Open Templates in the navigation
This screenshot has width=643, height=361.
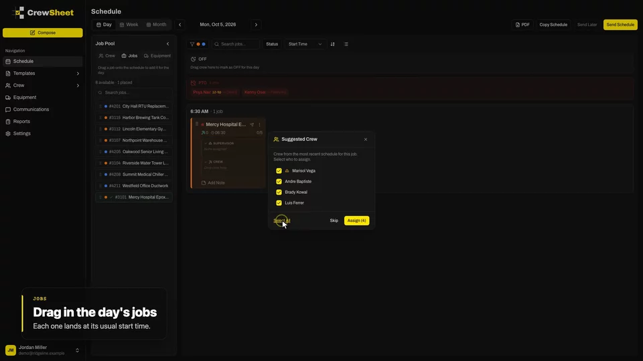coord(43,74)
